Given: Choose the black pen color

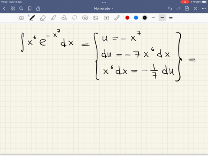Looking at the screenshot, I should tap(145, 18).
